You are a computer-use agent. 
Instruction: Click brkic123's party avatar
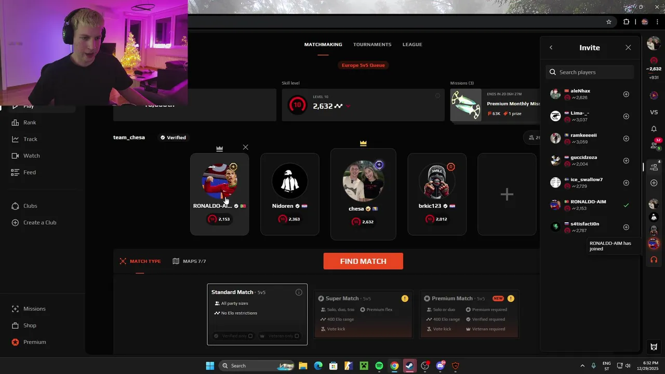(x=437, y=181)
